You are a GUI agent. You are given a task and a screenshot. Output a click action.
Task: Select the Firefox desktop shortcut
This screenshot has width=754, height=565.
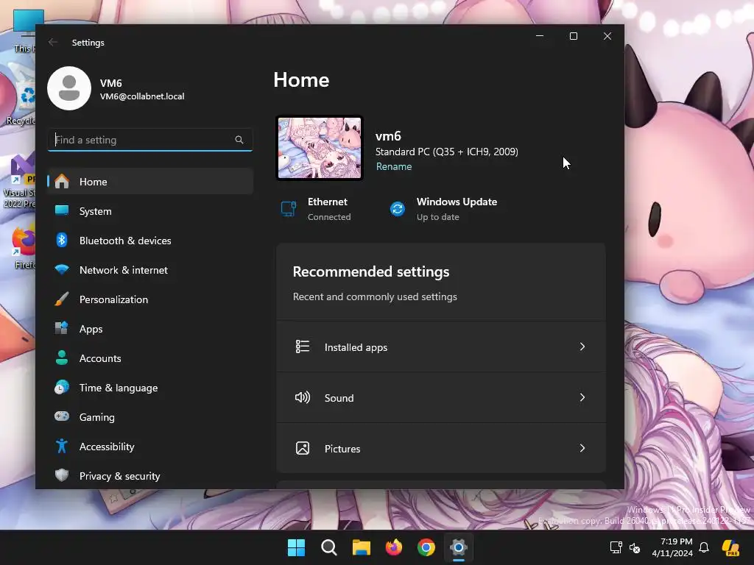tap(23, 247)
